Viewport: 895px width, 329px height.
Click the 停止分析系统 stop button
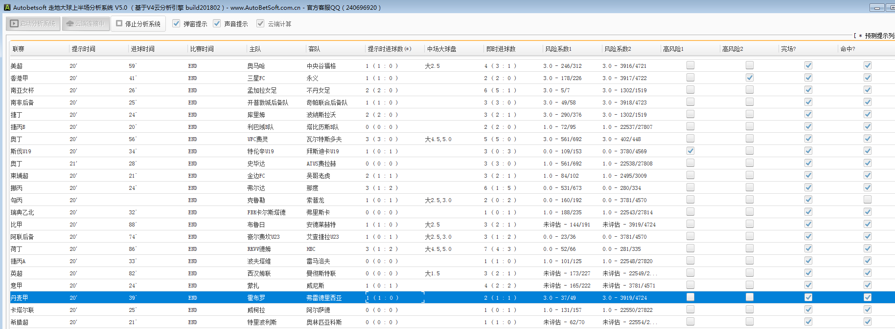(x=138, y=23)
